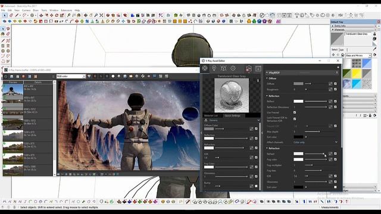Image resolution: width=381 pixels, height=214 pixels.
Task: Click the texture map button for Refract
Action: (330, 154)
